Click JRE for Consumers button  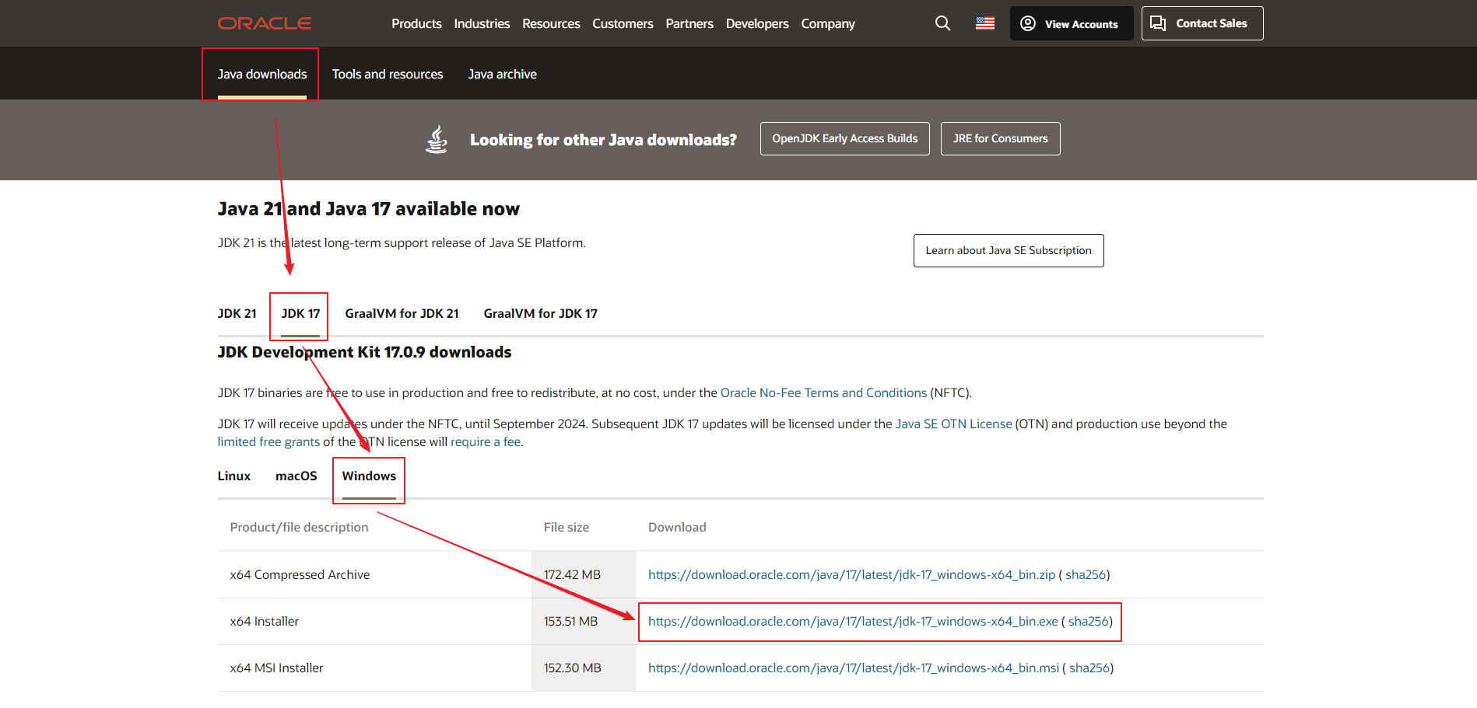1000,138
